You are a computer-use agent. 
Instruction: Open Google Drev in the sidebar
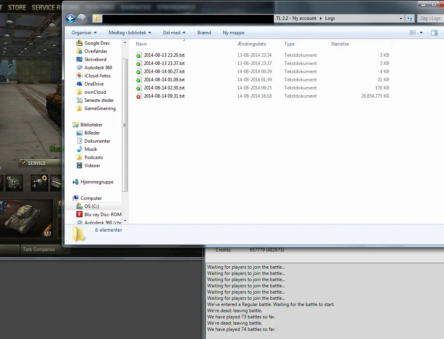click(97, 43)
